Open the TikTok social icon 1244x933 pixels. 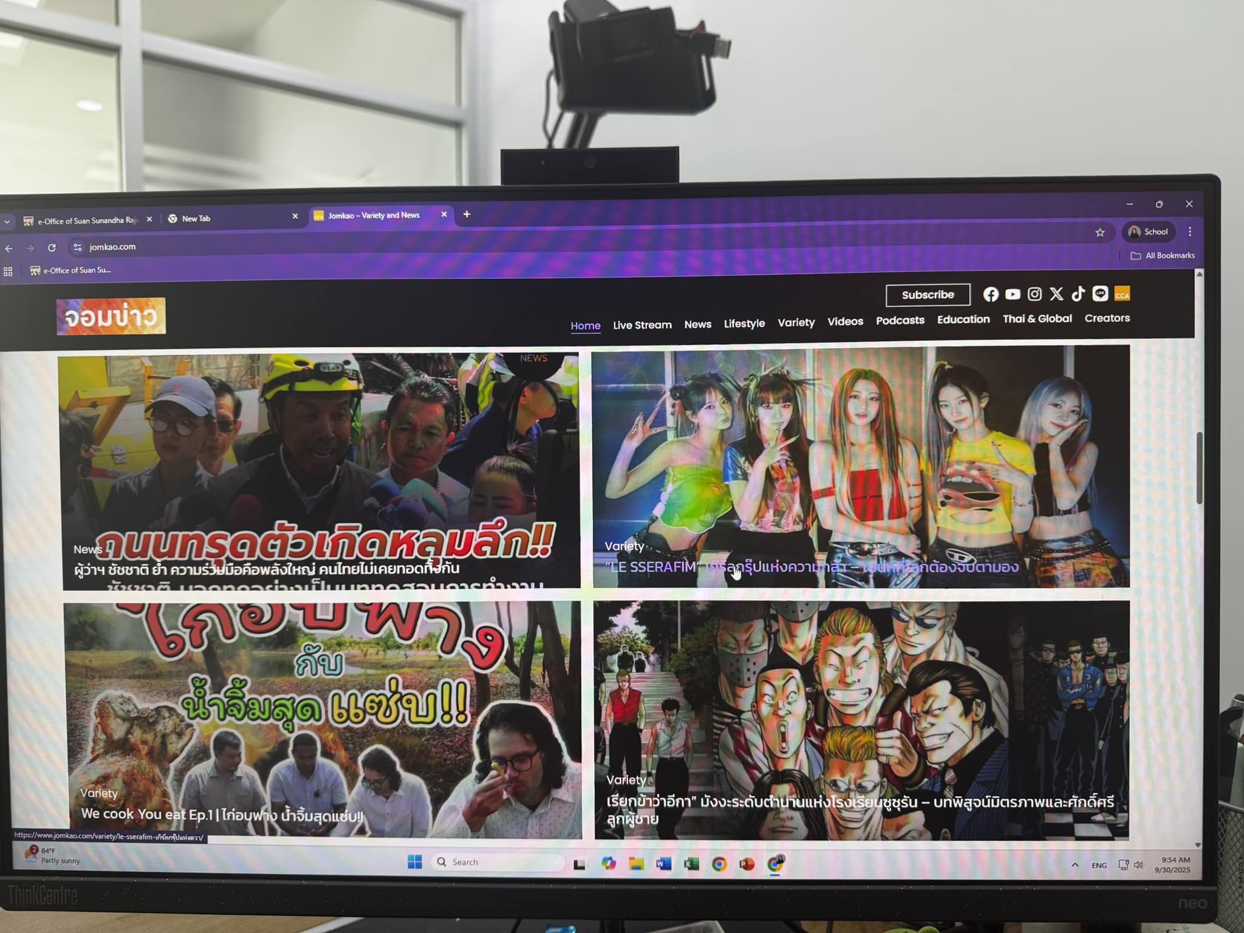pos(1078,294)
